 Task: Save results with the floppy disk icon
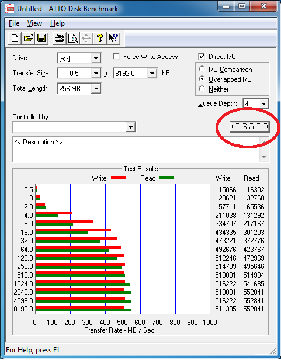41,38
